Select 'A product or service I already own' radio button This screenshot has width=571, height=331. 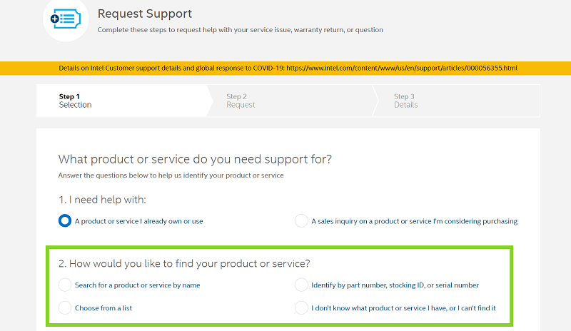(65, 221)
